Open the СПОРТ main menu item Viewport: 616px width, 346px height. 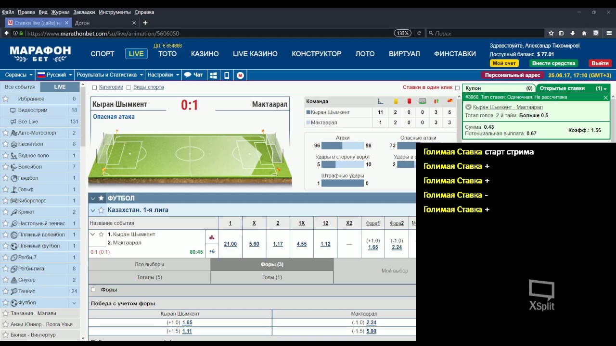(103, 54)
